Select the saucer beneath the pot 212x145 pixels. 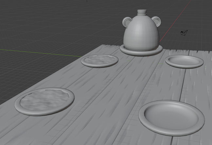click(141, 51)
